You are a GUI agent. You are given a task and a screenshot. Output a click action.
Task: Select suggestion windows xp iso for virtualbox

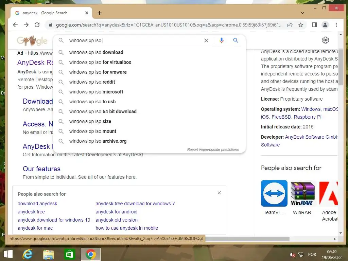150,62
